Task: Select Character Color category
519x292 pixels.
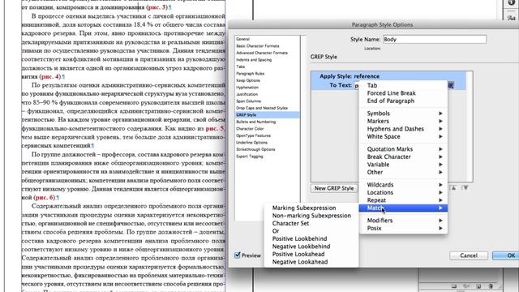Action: 267,129
